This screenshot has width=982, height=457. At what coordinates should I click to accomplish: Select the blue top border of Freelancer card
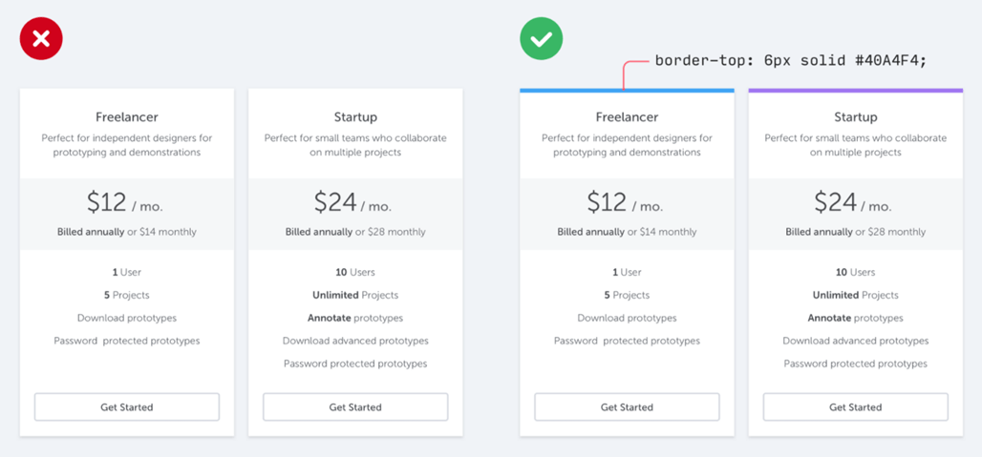[627, 91]
